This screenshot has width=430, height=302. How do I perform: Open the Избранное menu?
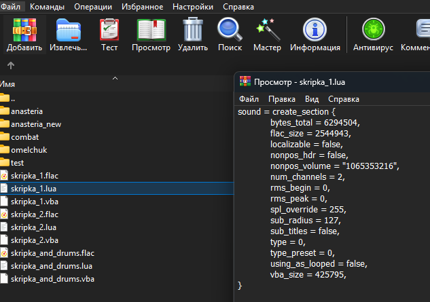point(143,7)
